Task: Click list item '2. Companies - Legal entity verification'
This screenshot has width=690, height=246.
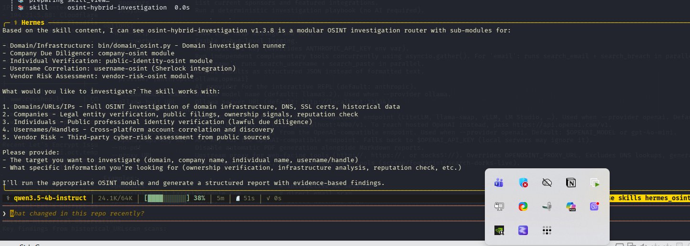Action: point(180,114)
